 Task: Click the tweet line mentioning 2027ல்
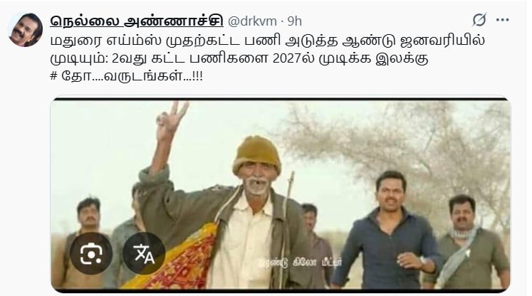pos(239,58)
